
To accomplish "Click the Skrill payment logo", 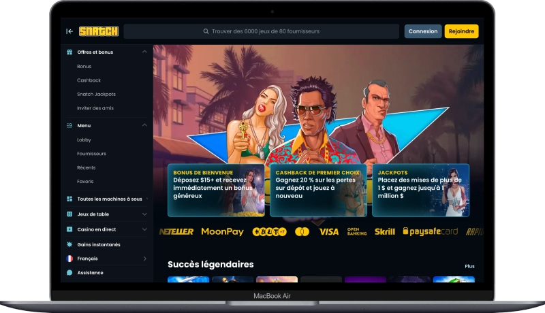I will pyautogui.click(x=385, y=231).
